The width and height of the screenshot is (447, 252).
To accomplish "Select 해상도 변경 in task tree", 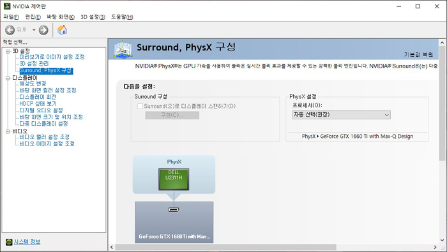I will coord(33,84).
